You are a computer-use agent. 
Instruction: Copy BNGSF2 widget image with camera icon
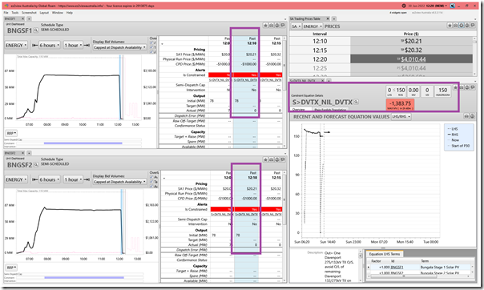pyautogui.click(x=272, y=159)
